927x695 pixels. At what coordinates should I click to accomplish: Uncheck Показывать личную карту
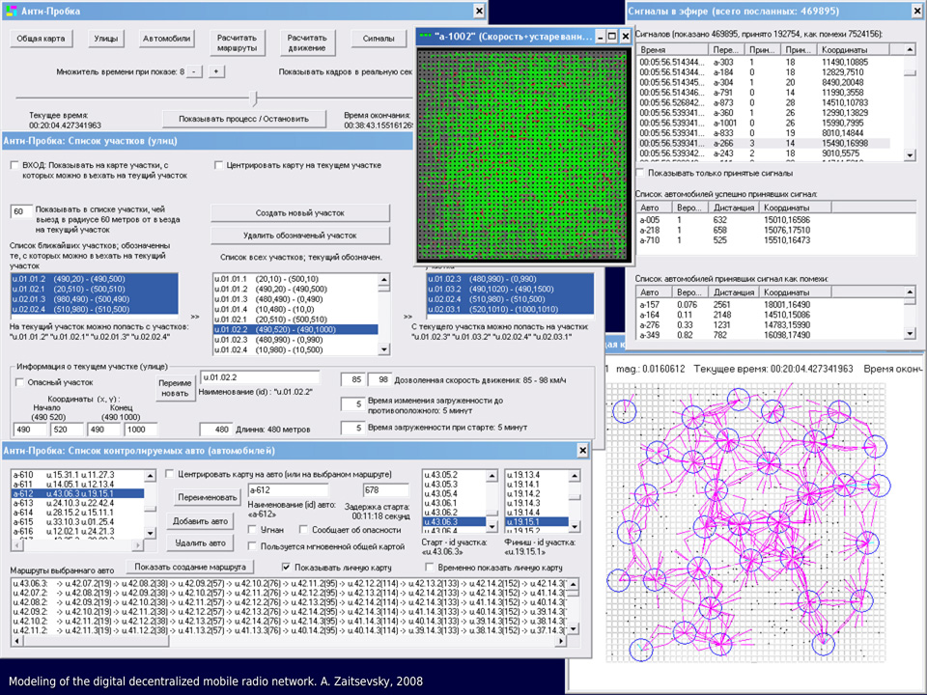click(x=286, y=567)
